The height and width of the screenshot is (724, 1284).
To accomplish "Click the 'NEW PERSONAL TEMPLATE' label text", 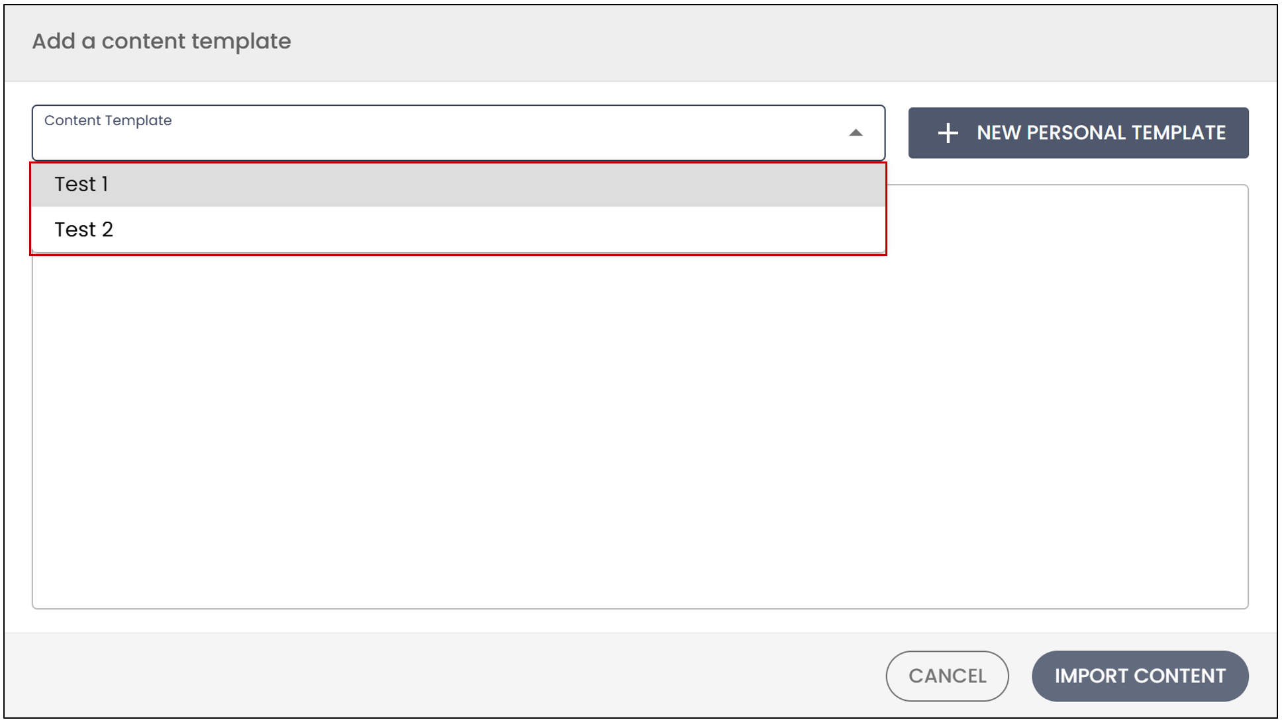I will coord(1101,133).
